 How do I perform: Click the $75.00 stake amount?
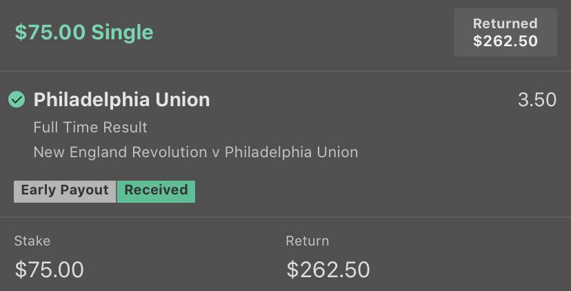coord(49,270)
